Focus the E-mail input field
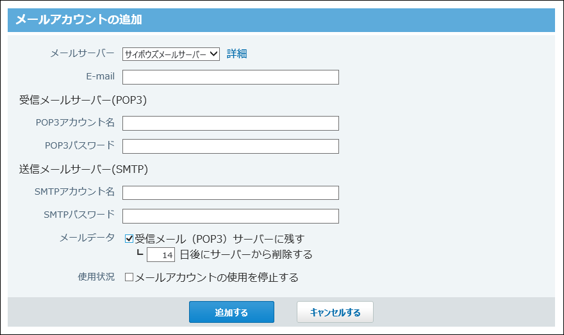 231,78
